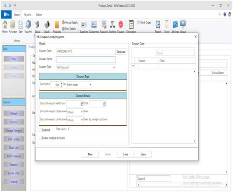
Task: Click the red Coupon ribbon icon
Action: click(121, 26)
